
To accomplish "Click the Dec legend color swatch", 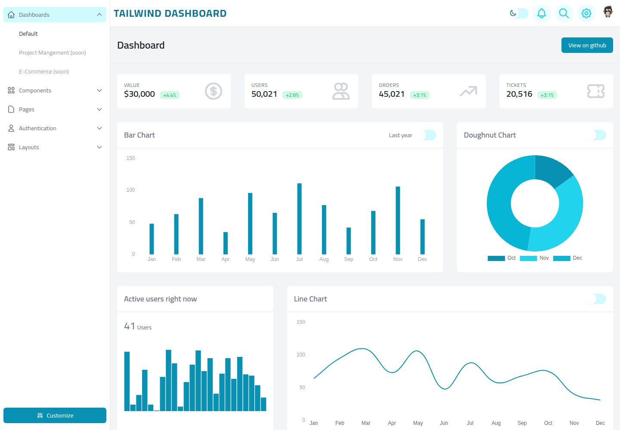I will pos(562,258).
